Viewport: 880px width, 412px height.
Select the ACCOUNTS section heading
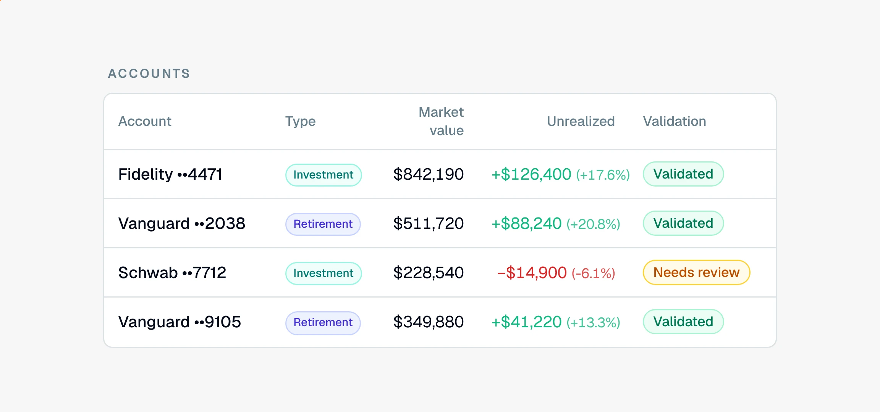(x=149, y=74)
